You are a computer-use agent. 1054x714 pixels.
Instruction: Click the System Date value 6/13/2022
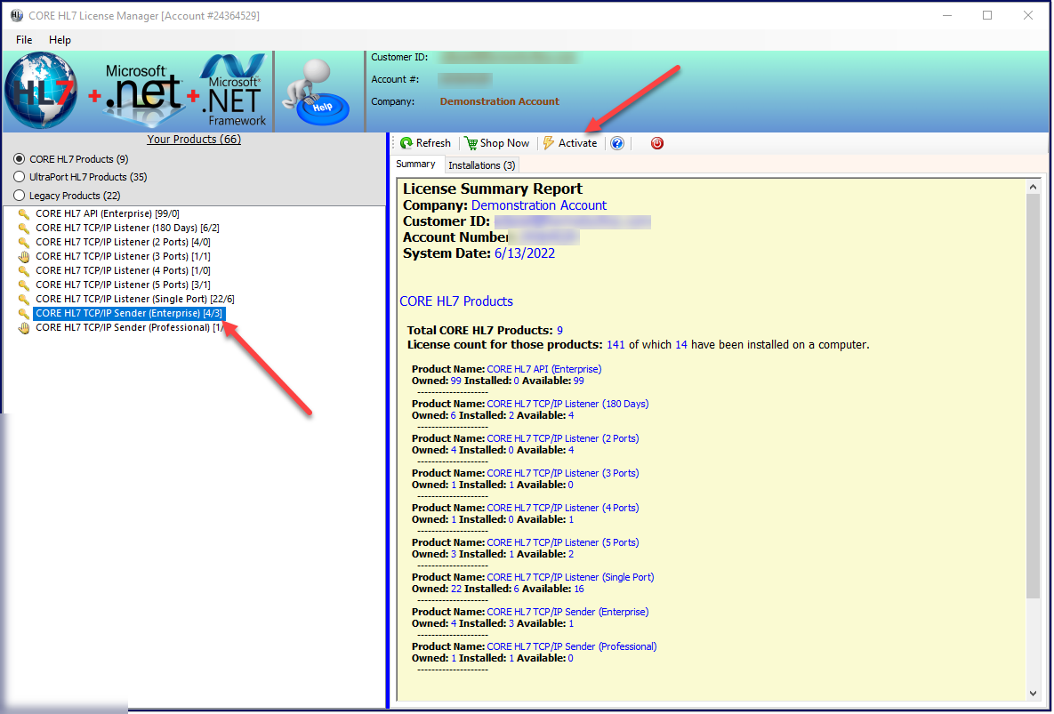[524, 253]
